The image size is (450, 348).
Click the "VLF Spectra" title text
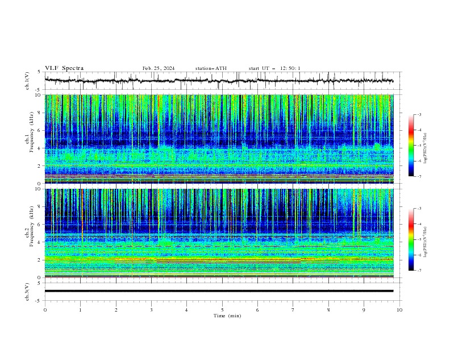64,68
